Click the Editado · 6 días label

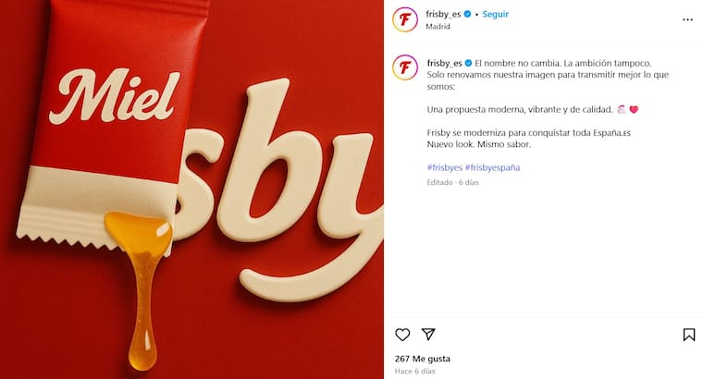452,182
